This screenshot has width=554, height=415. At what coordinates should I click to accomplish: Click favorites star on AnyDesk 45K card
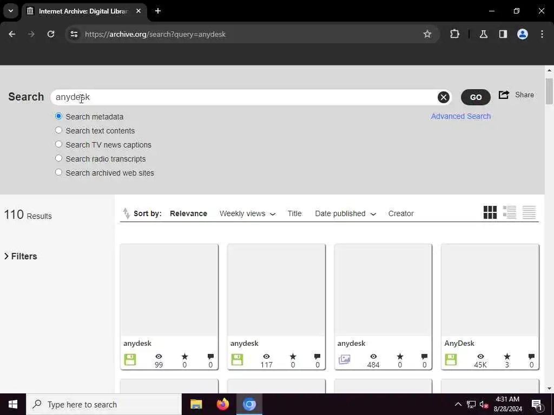507,357
